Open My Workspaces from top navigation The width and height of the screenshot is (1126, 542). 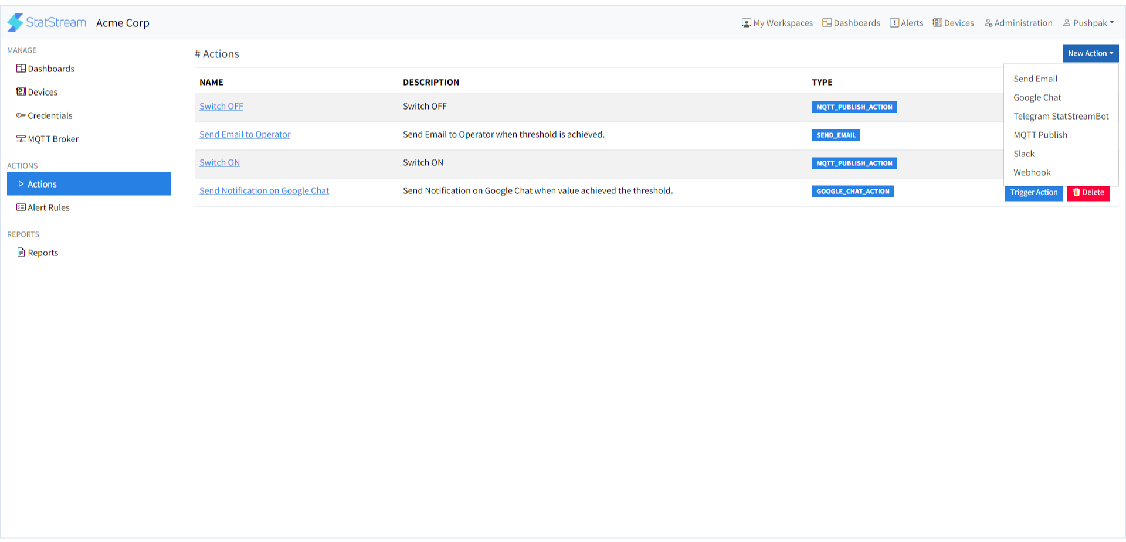point(777,23)
